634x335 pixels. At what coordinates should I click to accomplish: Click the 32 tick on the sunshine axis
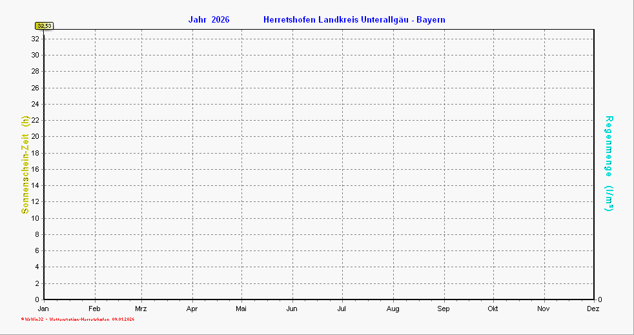36,39
